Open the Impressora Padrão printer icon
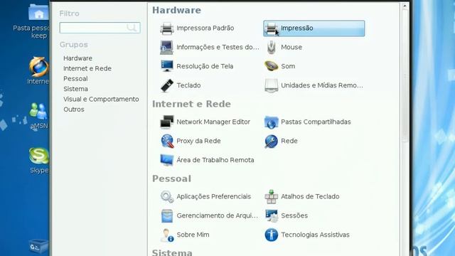This screenshot has height=256, width=455. click(x=167, y=28)
